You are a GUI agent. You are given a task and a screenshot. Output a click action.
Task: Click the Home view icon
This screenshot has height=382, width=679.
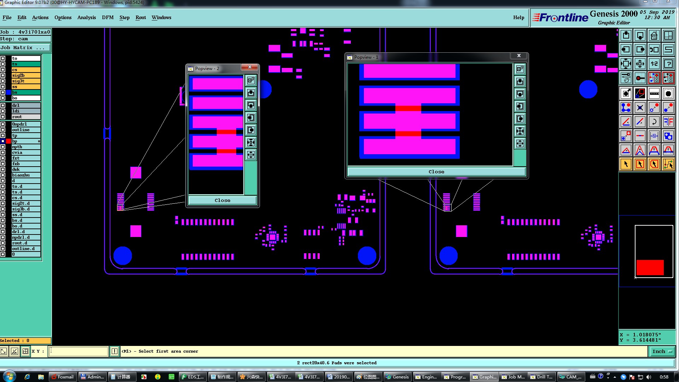point(654,35)
